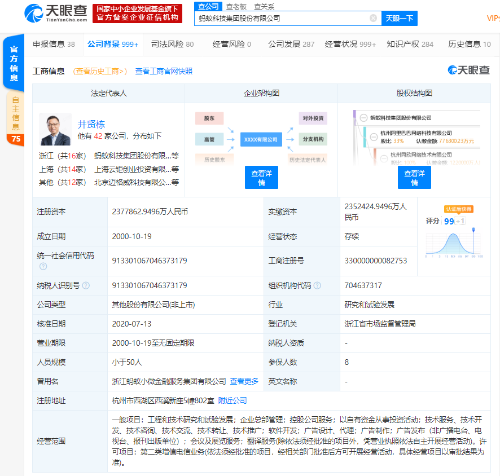The height and width of the screenshot is (476, 500).
Task: Select 官方信息 side tab
Action: tap(14, 63)
